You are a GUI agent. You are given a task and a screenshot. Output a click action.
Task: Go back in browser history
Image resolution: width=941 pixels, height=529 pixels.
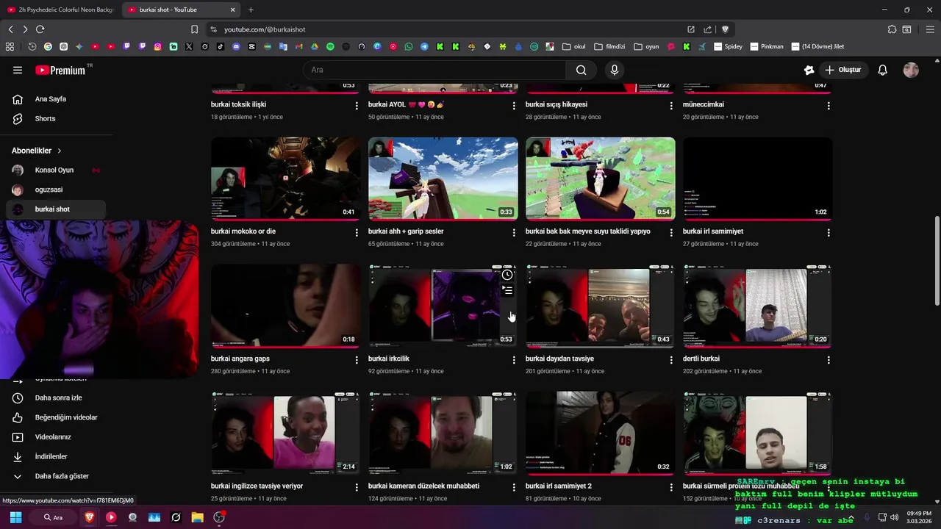pos(10,29)
